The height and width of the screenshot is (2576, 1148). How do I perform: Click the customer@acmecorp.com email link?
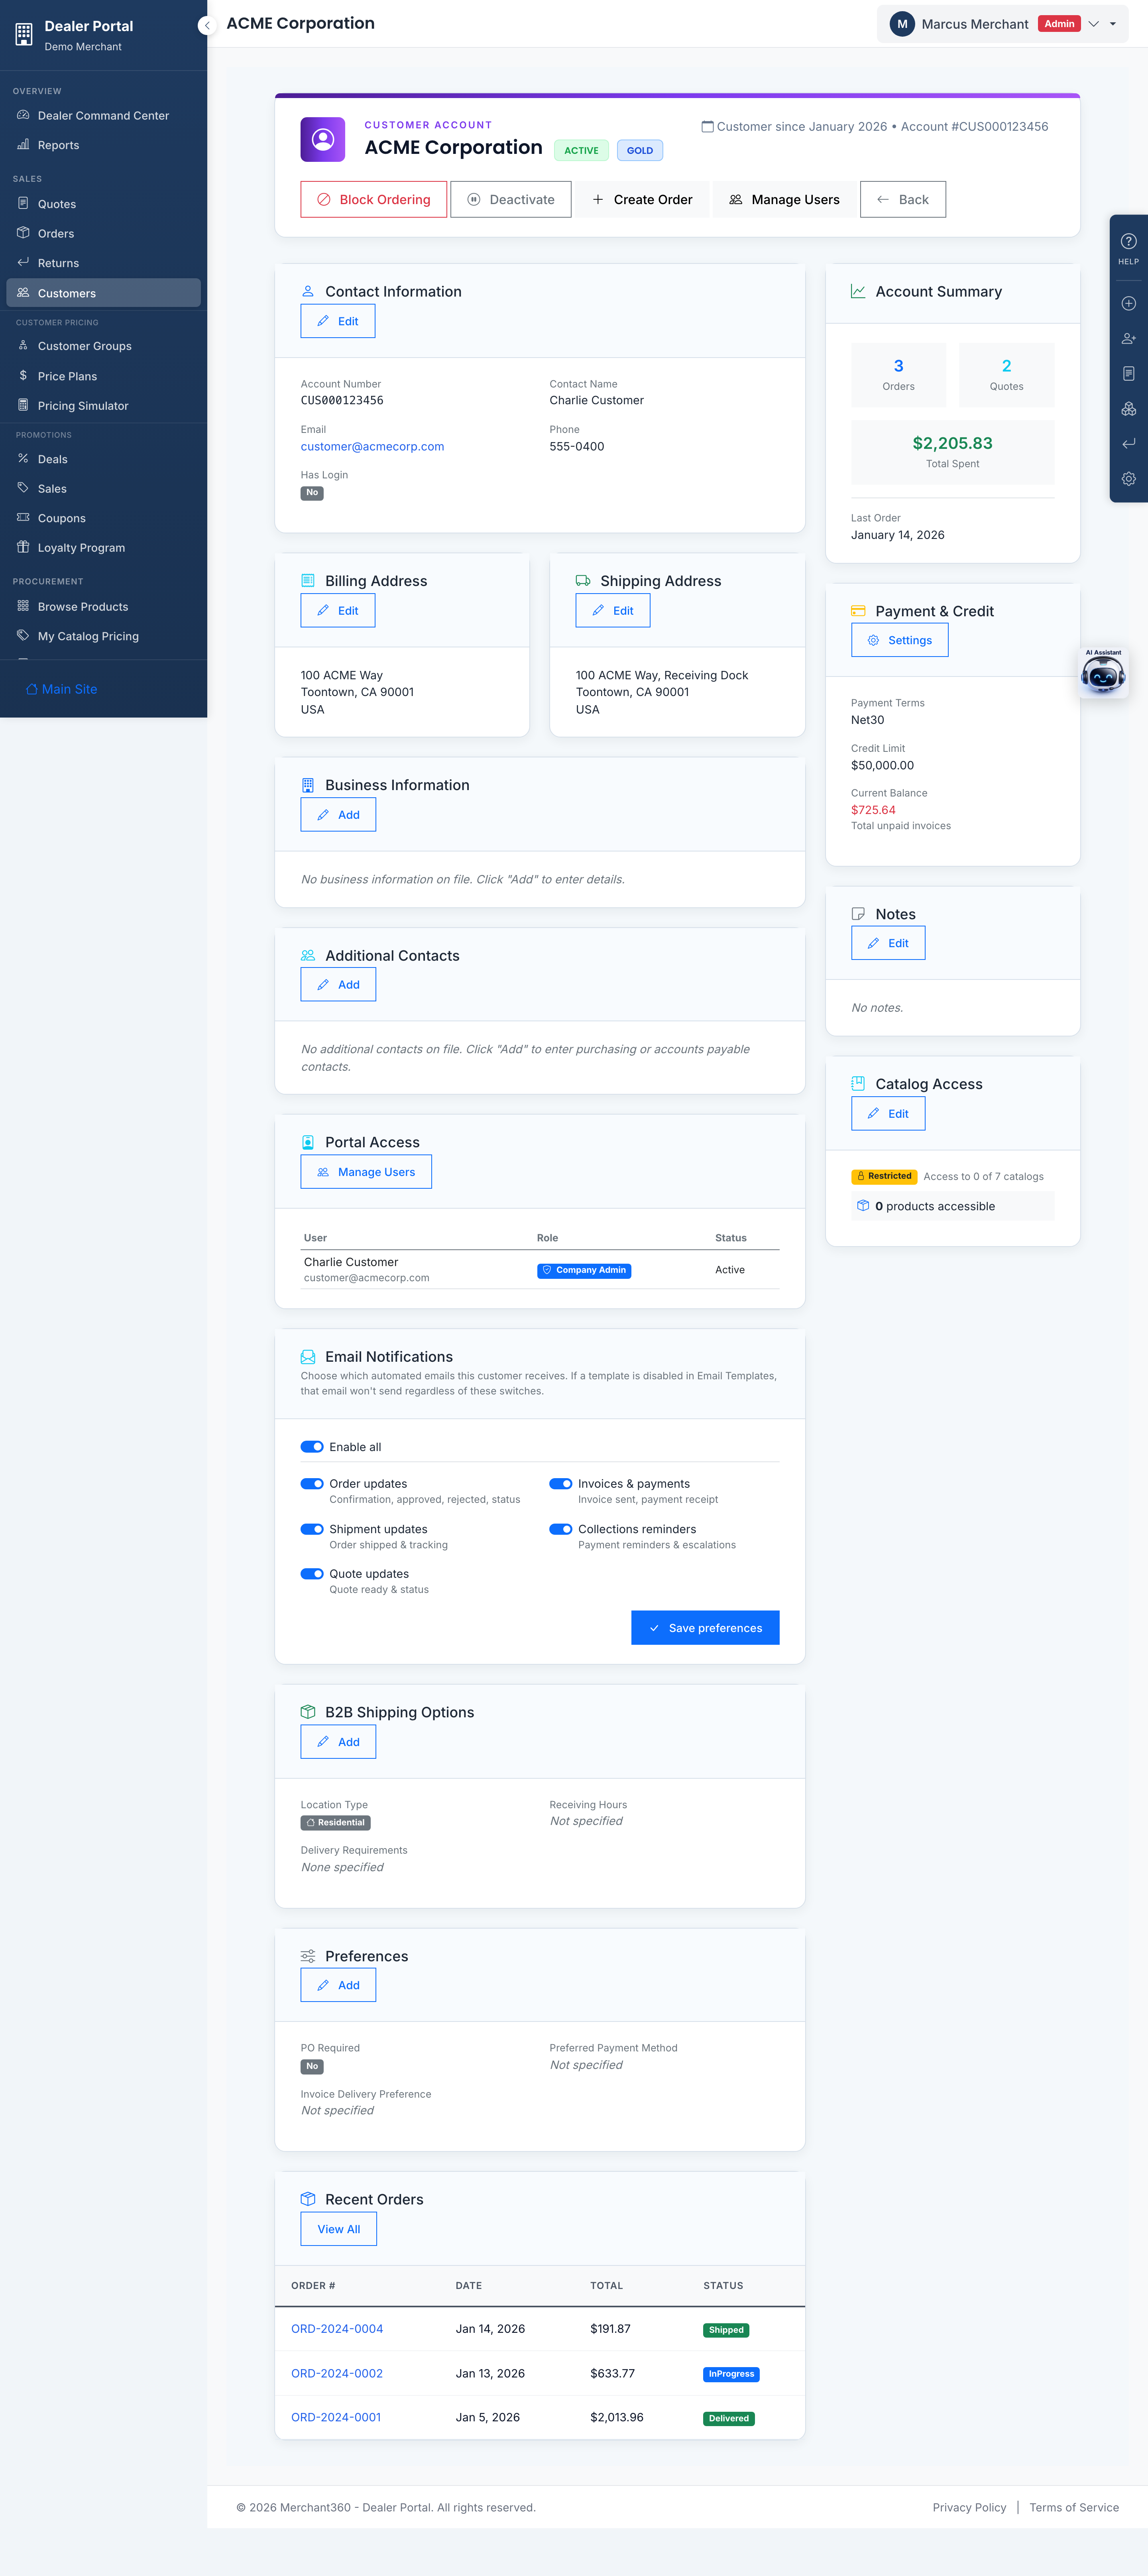pos(372,447)
